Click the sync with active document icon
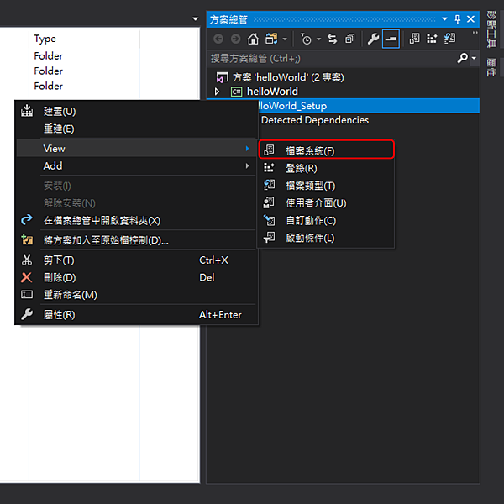504x504 pixels. coord(333,39)
